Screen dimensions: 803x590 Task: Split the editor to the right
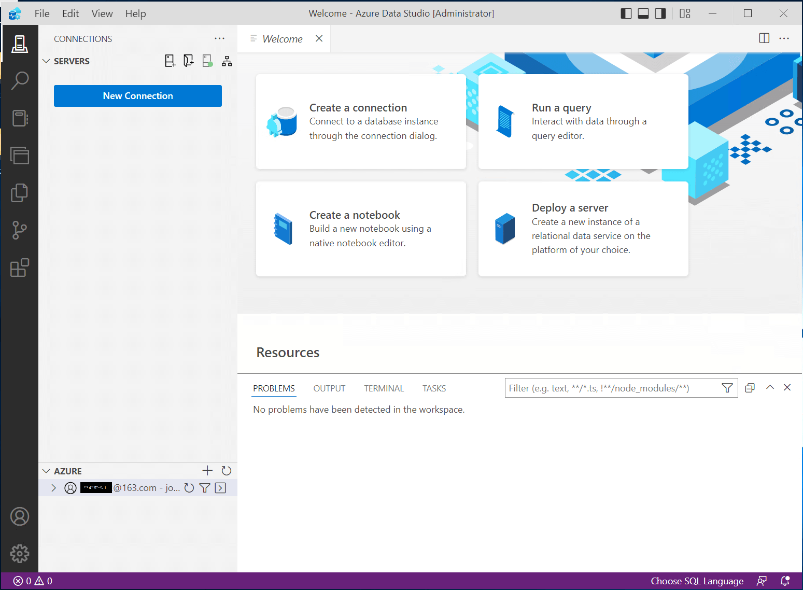tap(764, 38)
